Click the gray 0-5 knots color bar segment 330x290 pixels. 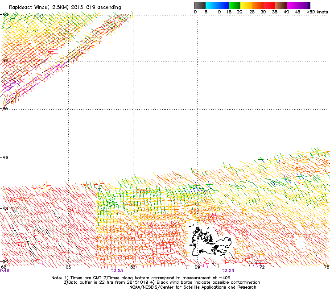(200, 5)
